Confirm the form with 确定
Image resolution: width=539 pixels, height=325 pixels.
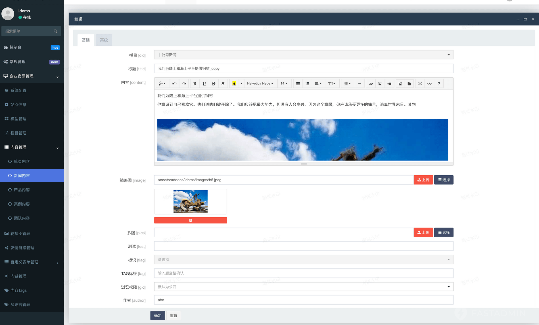[x=158, y=316]
